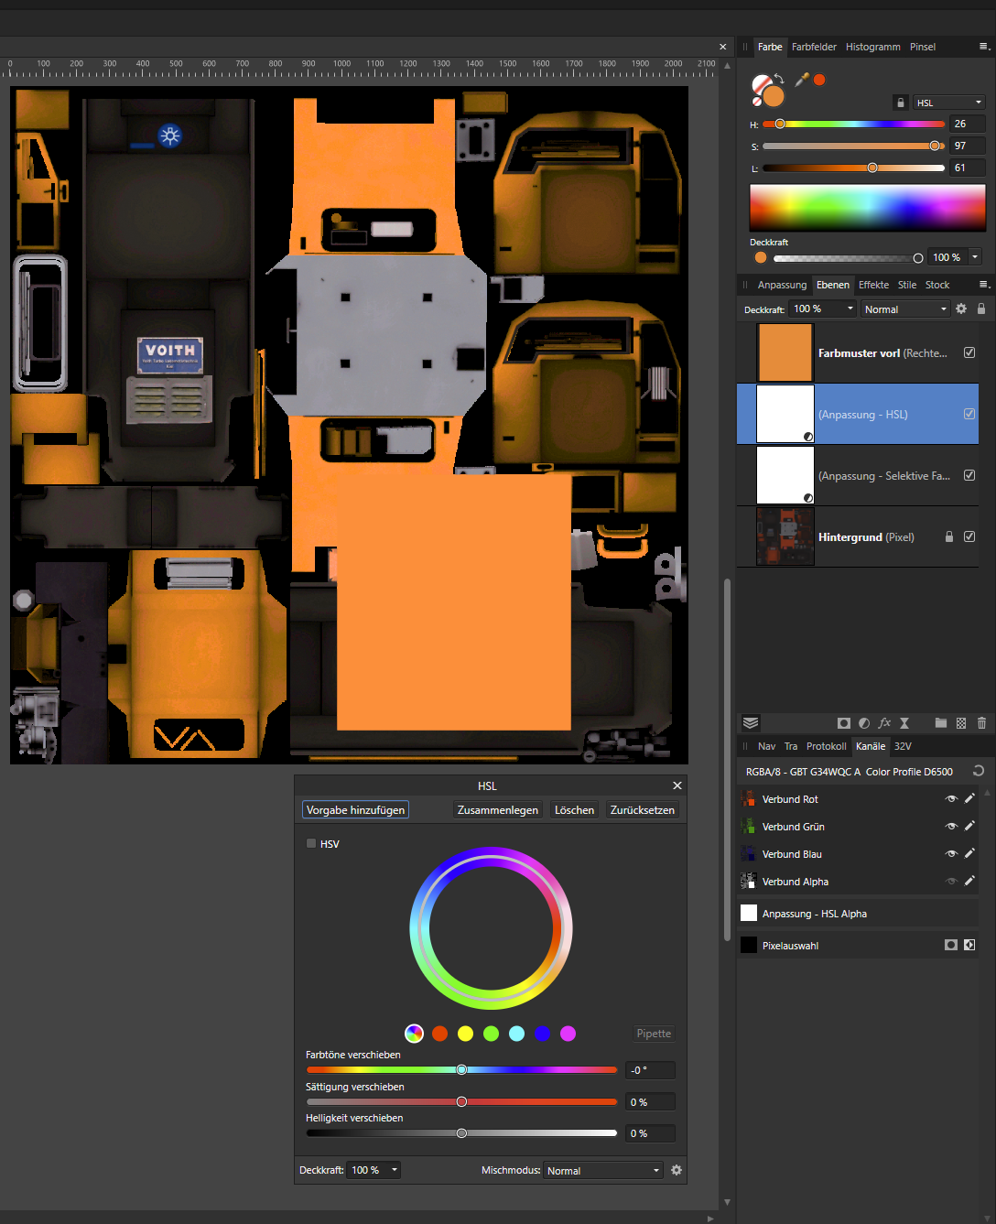Enable the HSV checkbox
Viewport: 996px width, 1224px height.
click(311, 844)
